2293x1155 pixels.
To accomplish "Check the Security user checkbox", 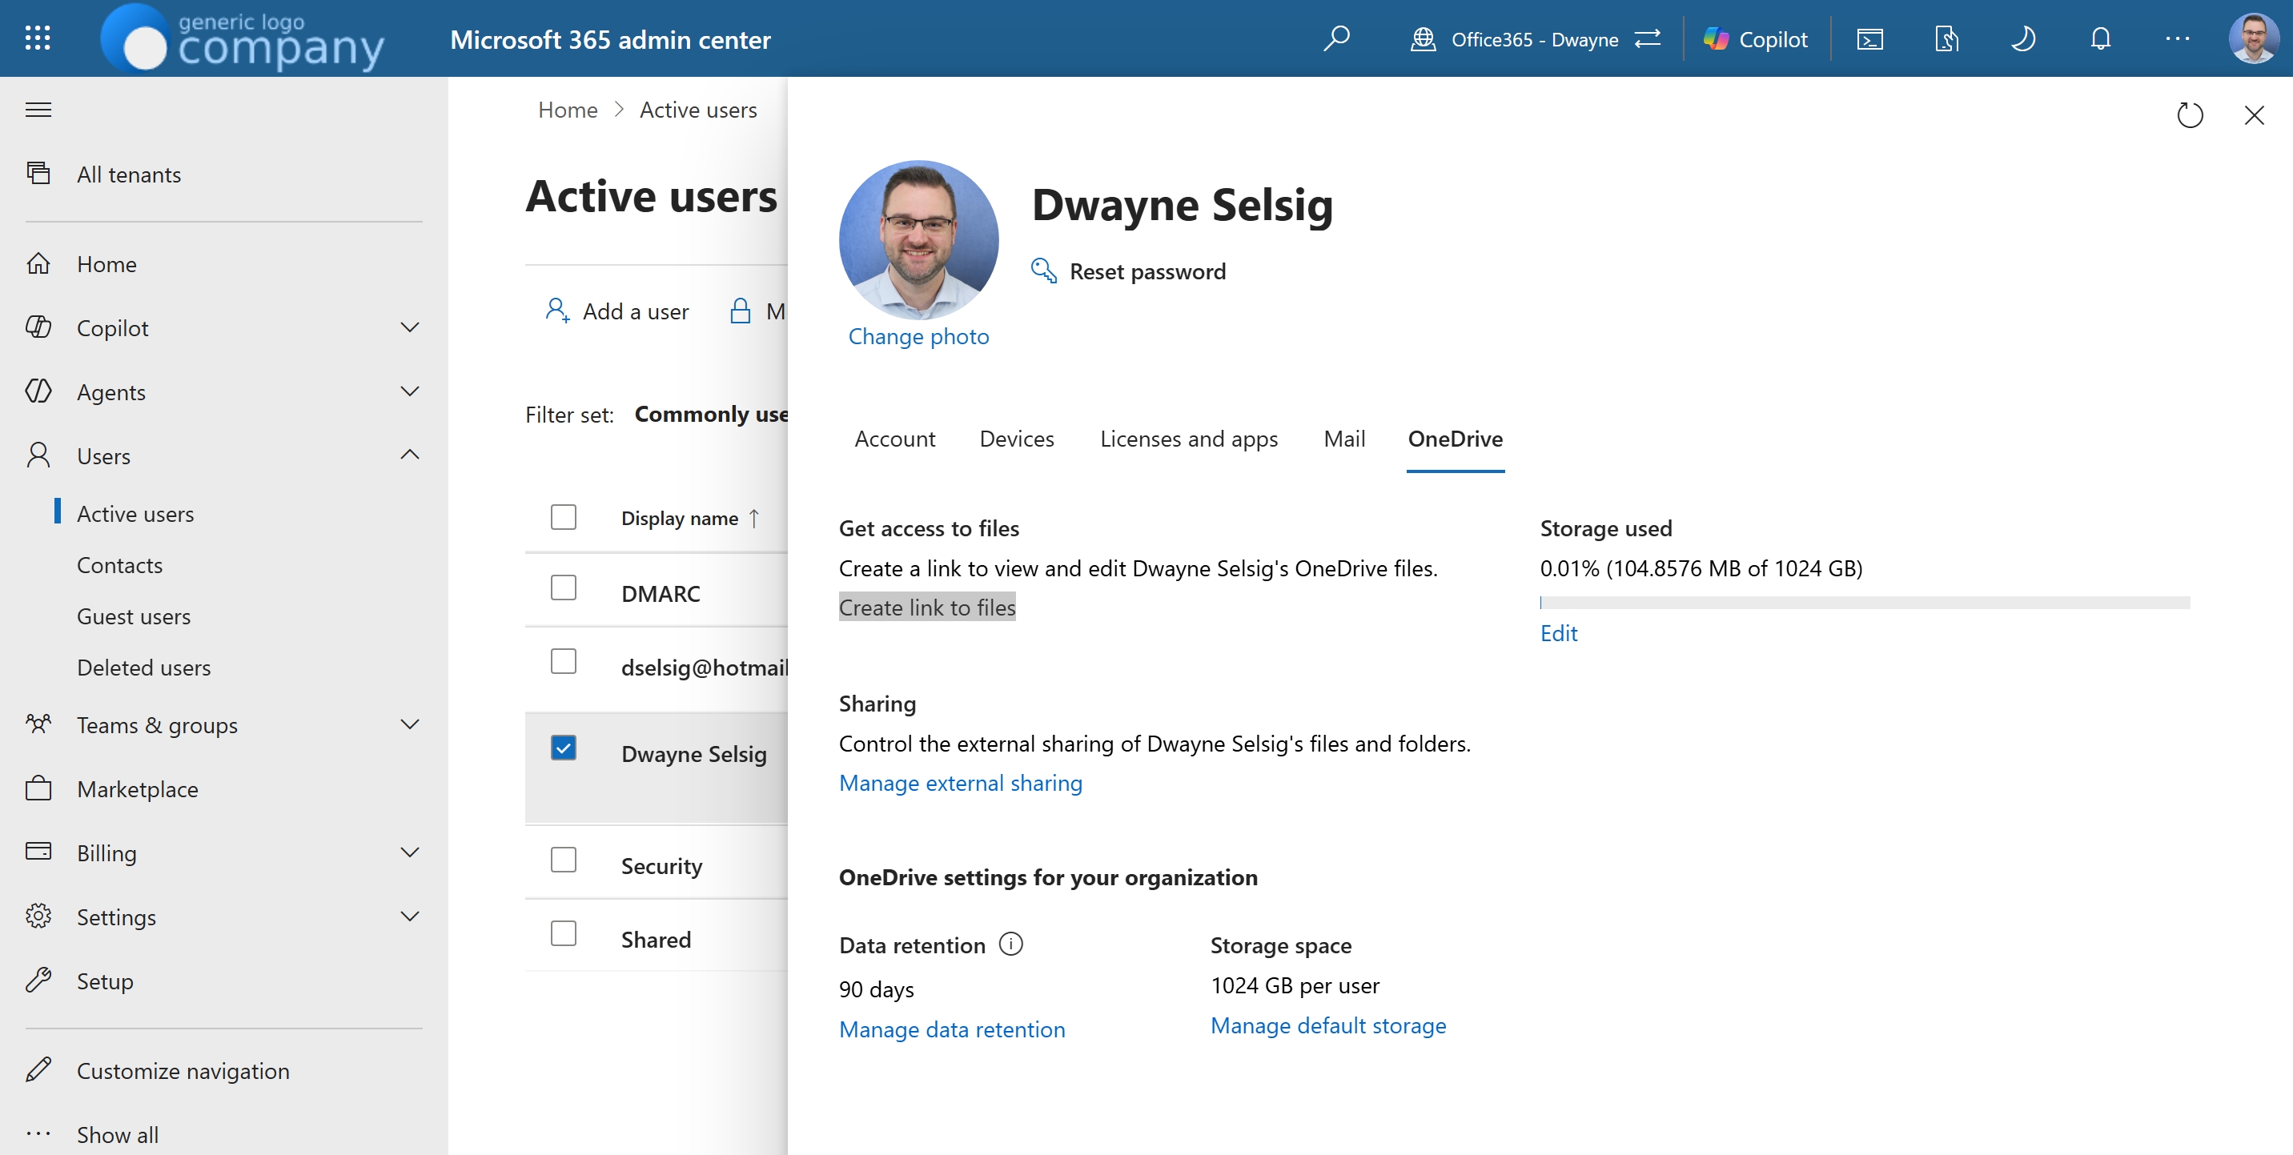I will (564, 860).
